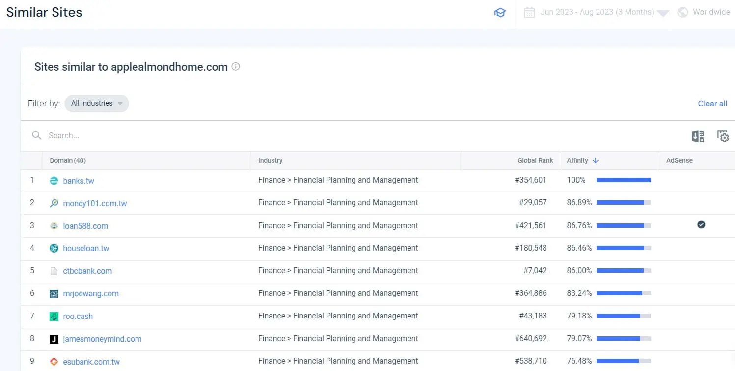
Task: Open the loan588.com domain link
Action: tap(85, 226)
